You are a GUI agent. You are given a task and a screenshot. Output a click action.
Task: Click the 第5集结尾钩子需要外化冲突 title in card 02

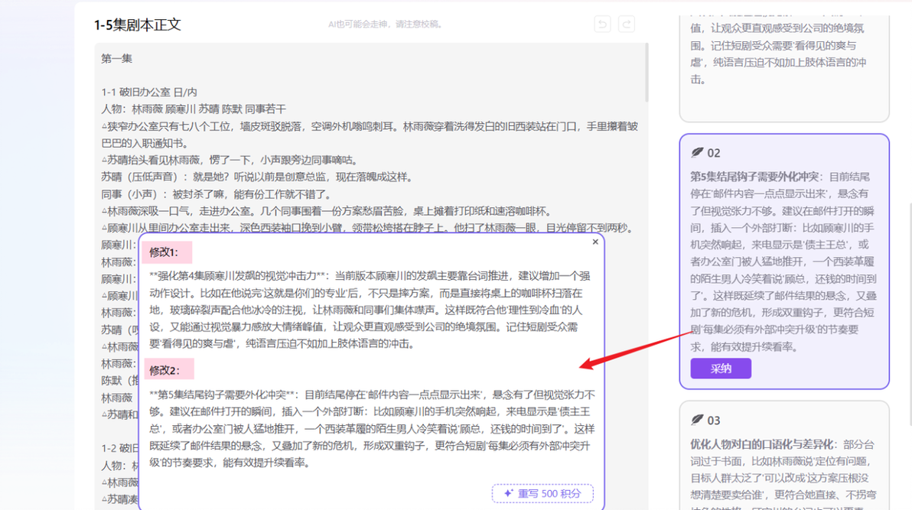(x=754, y=177)
